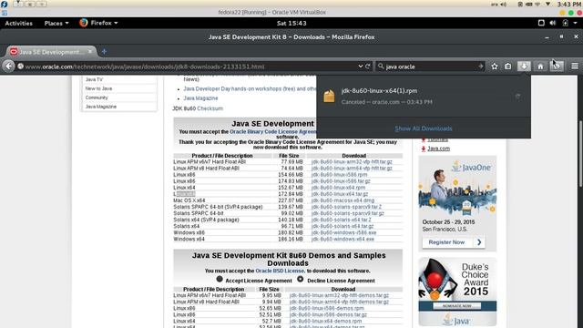The image size is (583, 328).
Task: Go back with Firefox back arrow
Action: pos(8,67)
